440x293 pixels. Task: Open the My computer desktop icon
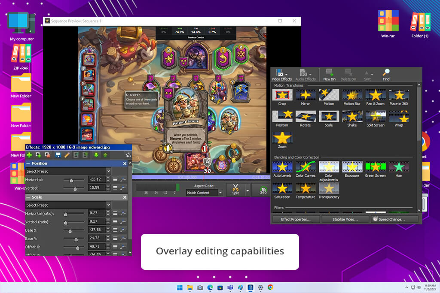[21, 27]
